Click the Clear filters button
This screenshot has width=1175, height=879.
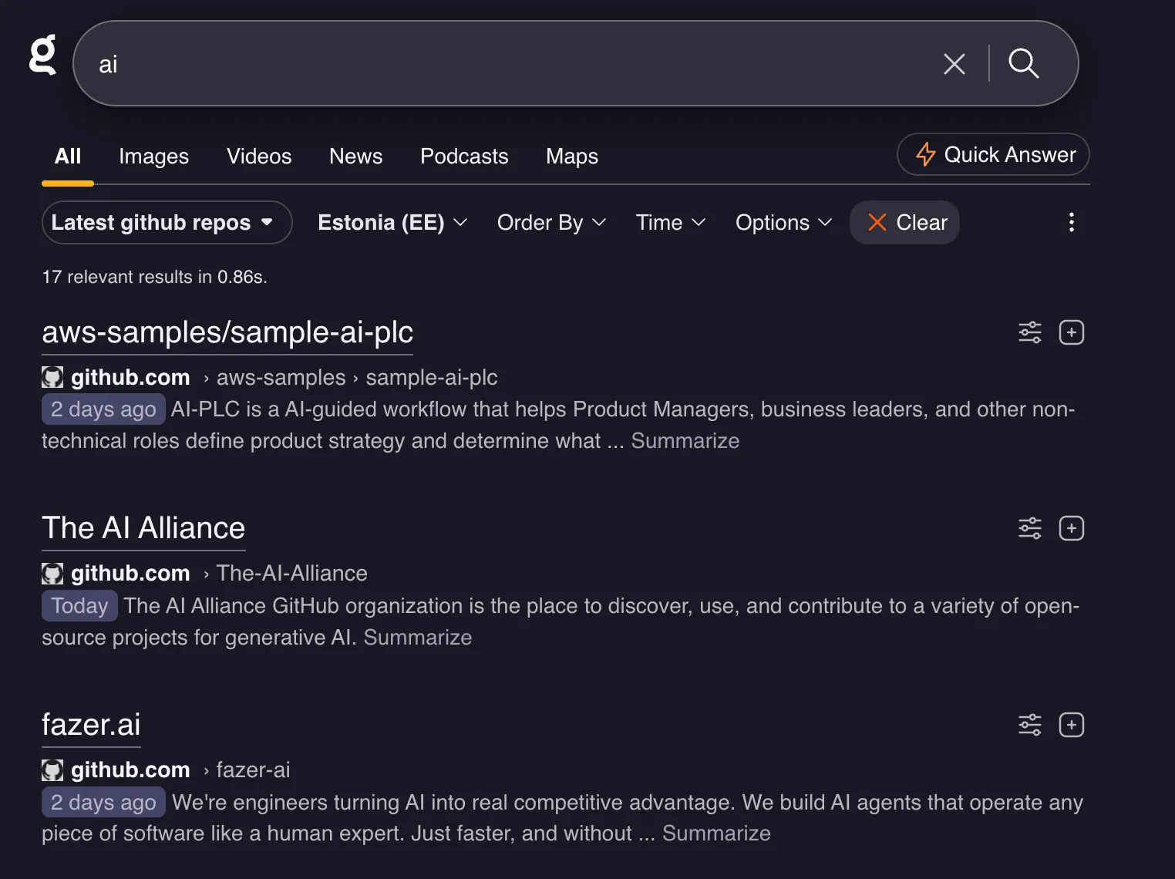[x=905, y=223]
